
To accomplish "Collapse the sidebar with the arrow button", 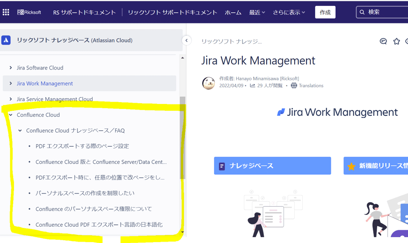I will coord(186,40).
